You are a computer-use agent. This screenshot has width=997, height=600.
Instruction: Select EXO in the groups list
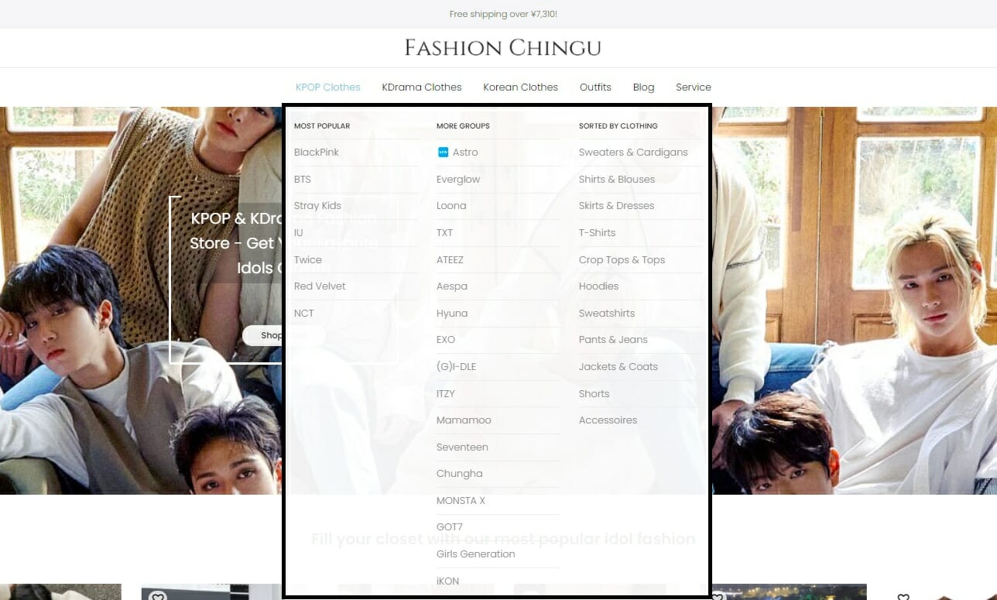446,340
